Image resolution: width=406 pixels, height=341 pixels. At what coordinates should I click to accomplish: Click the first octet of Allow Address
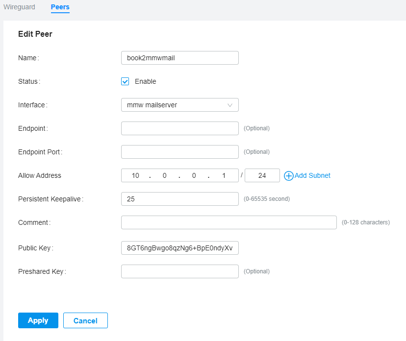[136, 175]
